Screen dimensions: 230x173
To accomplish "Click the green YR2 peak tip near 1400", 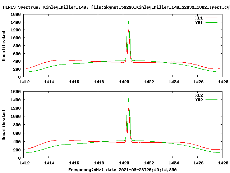I will (129, 99).
